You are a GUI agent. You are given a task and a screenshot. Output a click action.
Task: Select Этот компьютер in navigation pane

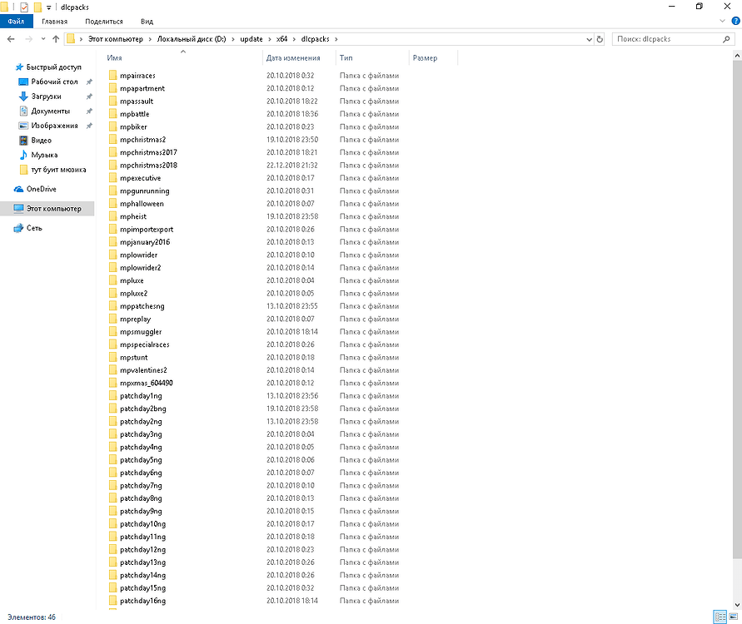(x=47, y=209)
